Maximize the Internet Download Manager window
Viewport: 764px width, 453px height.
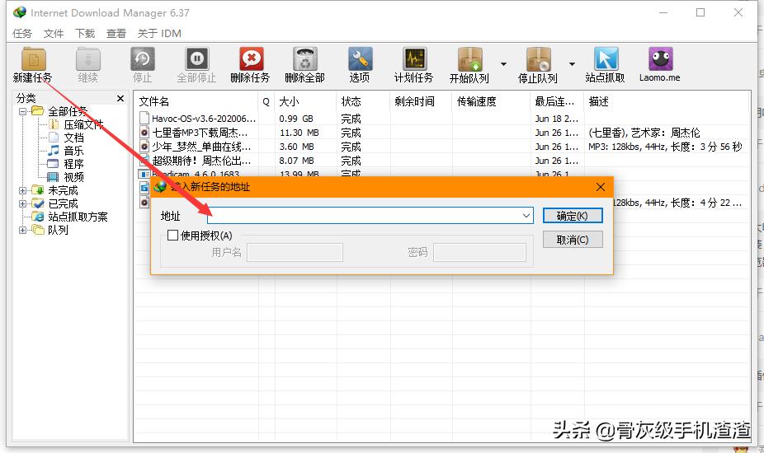700,12
